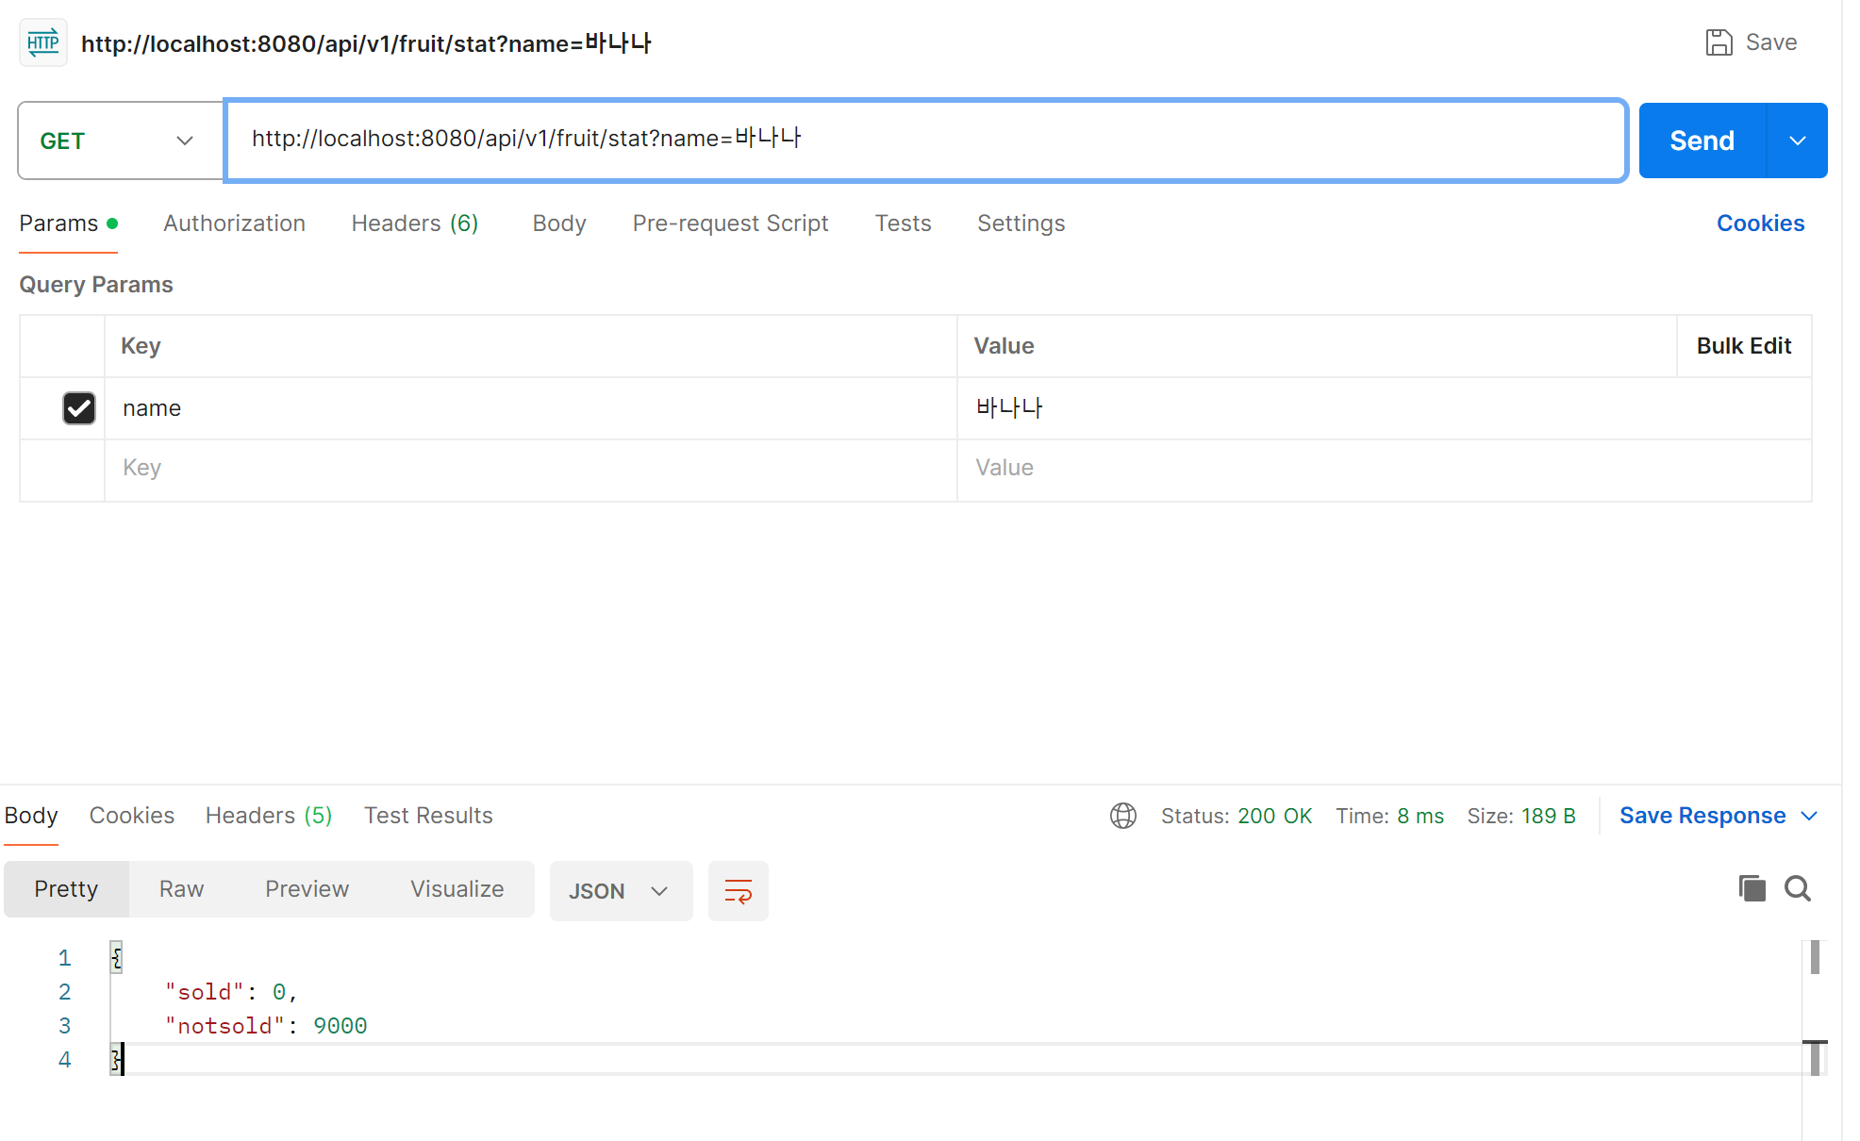Switch to the Authorization tab
The image size is (1860, 1141).
coord(234,223)
